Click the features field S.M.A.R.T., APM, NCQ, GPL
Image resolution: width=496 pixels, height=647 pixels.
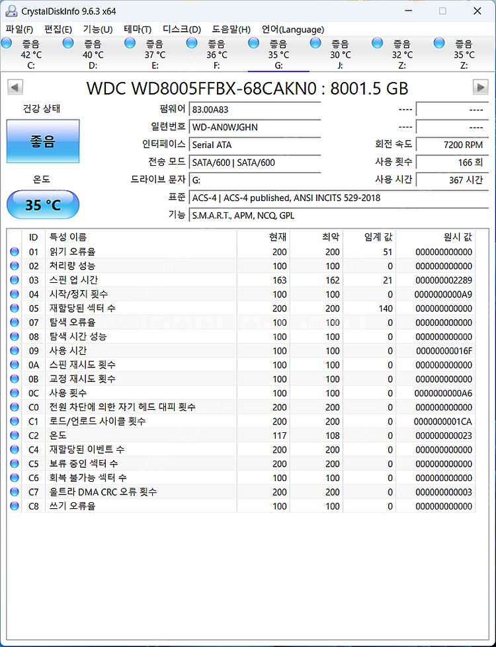tap(339, 215)
